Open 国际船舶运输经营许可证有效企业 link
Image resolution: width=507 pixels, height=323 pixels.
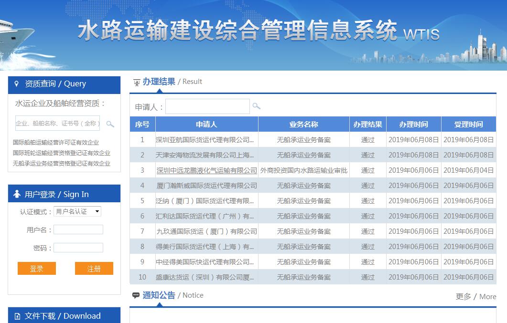coord(56,142)
